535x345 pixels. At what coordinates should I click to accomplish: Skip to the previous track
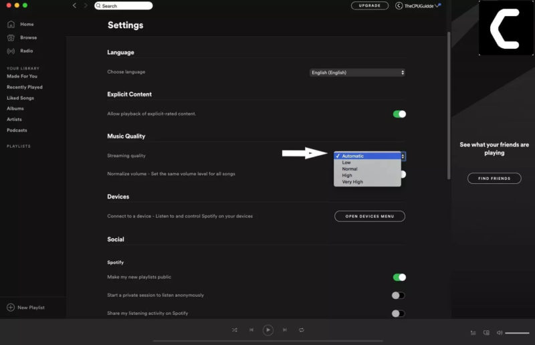(251, 330)
